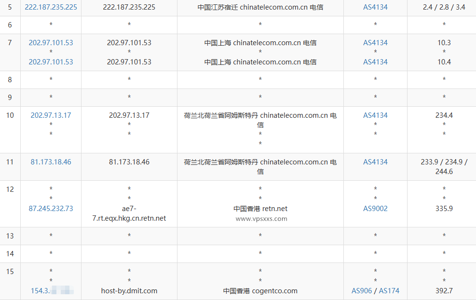Select latency value 10.4
Image resolution: width=476 pixels, height=300 pixels.
(444, 62)
